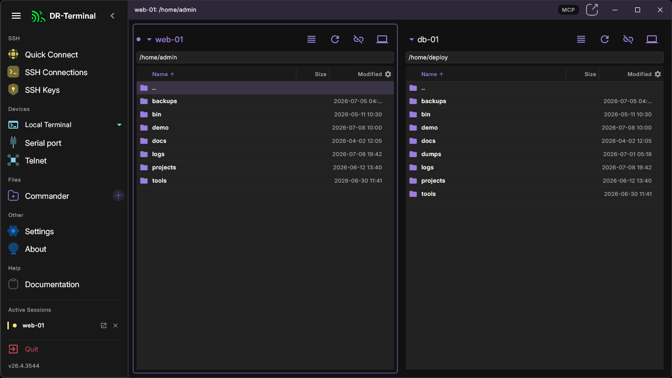Click the About lightbulb icon
672x378 pixels.
coord(13,248)
